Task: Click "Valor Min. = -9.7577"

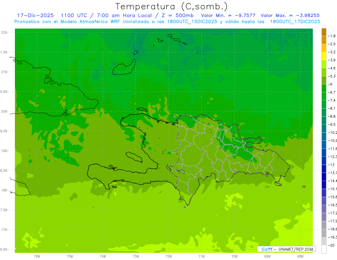Action: 228,15
